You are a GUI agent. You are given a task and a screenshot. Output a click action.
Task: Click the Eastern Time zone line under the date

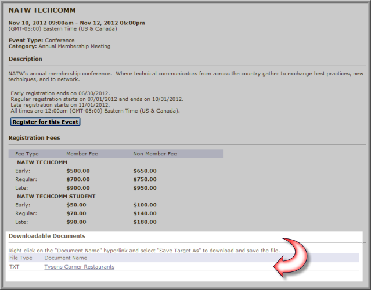63,29
